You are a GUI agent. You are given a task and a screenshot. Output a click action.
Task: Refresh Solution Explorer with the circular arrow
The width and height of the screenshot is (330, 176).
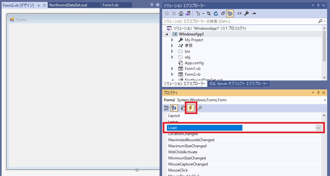click(216, 13)
